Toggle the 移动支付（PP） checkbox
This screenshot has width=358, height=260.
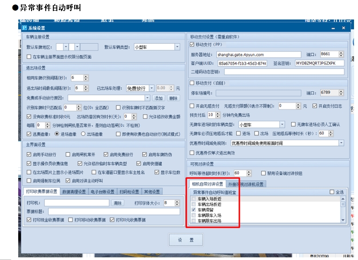pos(192,45)
